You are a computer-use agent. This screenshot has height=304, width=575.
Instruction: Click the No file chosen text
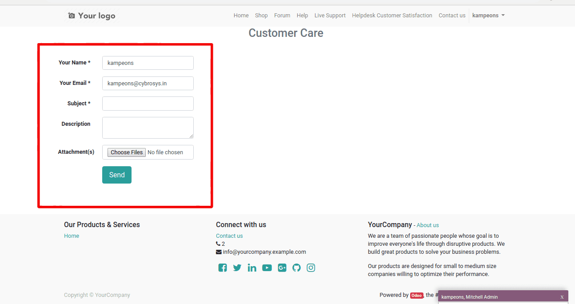pyautogui.click(x=165, y=152)
